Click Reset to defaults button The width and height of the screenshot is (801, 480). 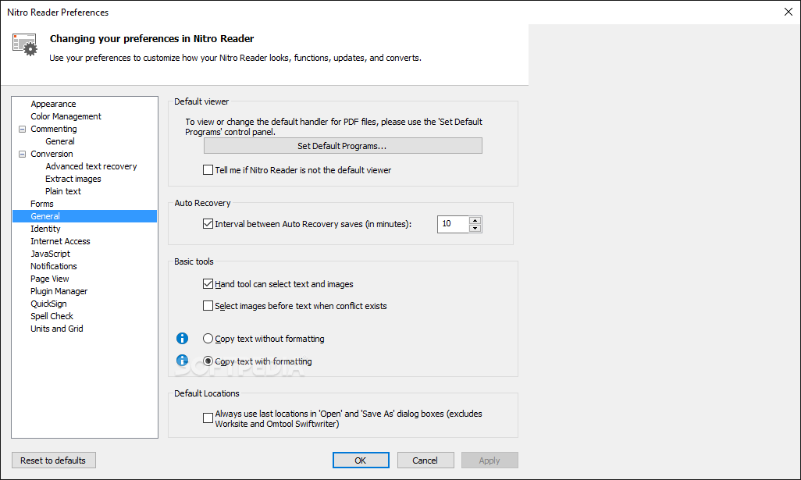click(x=54, y=460)
